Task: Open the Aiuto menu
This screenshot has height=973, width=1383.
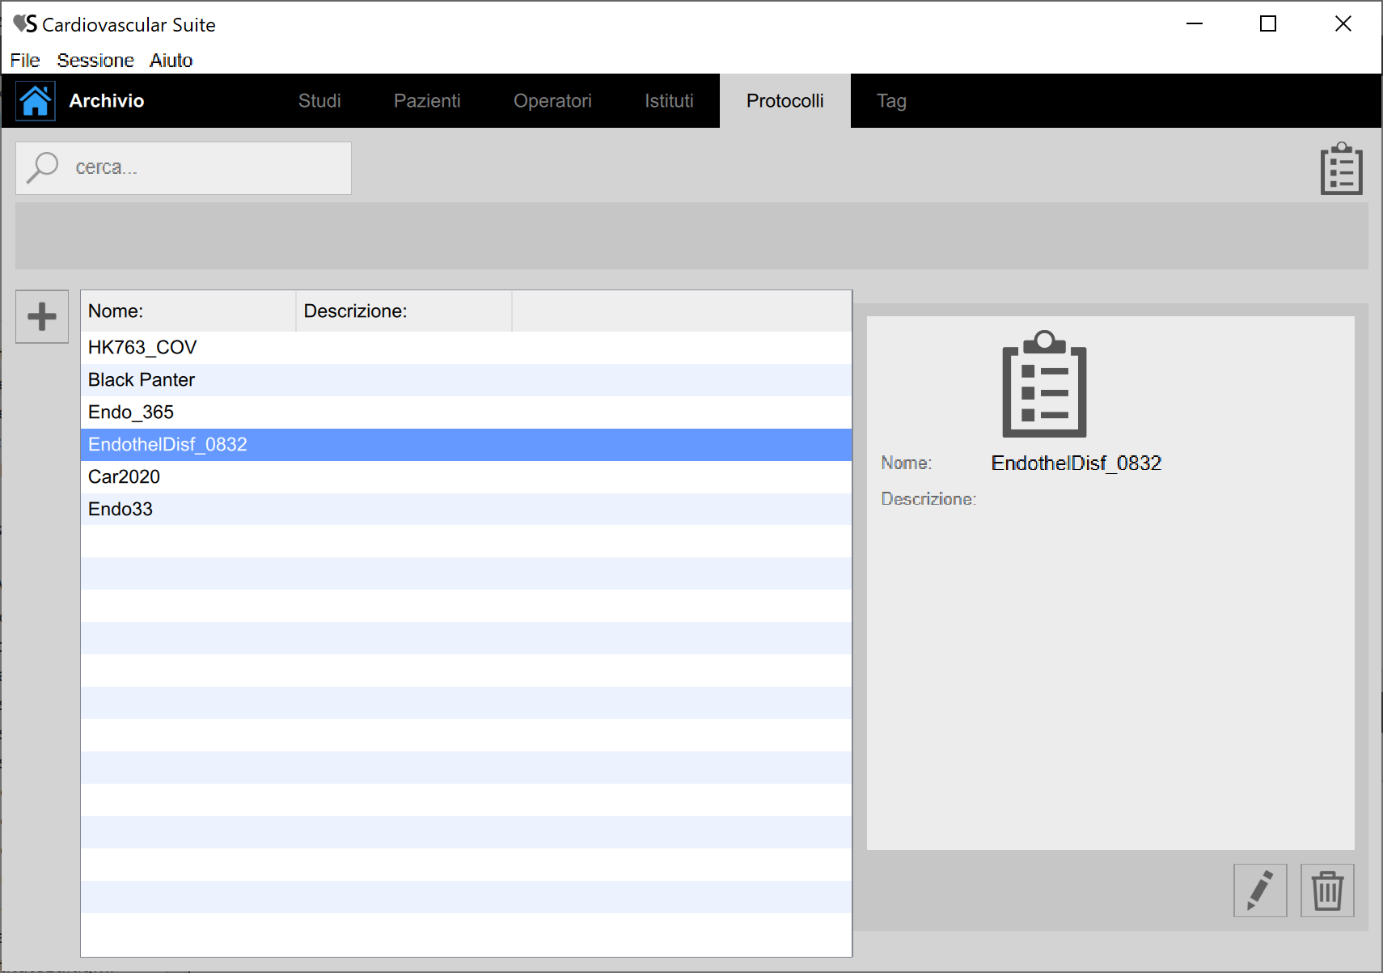Action: point(171,61)
